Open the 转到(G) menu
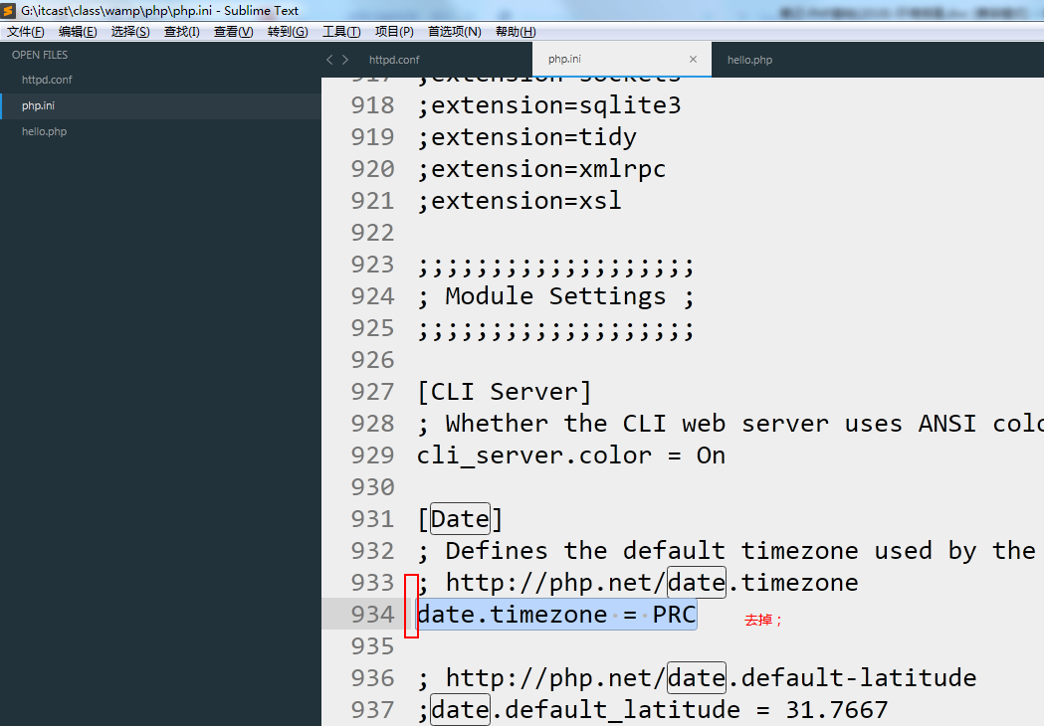Viewport: 1044px width, 726px height. (x=288, y=32)
